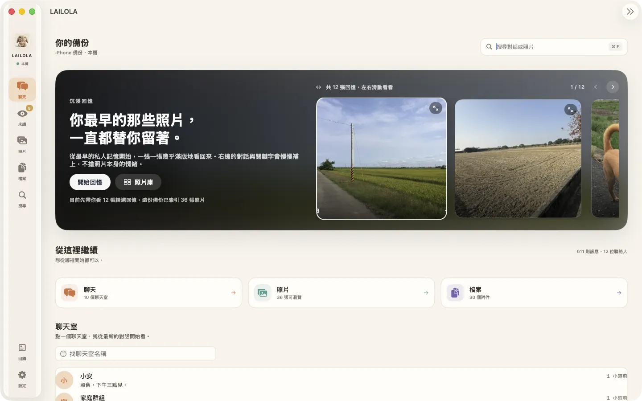Select the rice field road thumbnail
The image size is (642, 401).
pyautogui.click(x=382, y=159)
